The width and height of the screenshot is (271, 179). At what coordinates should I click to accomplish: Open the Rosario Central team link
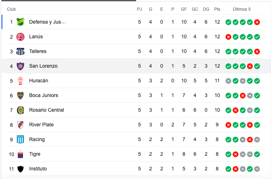pyautogui.click(x=47, y=110)
